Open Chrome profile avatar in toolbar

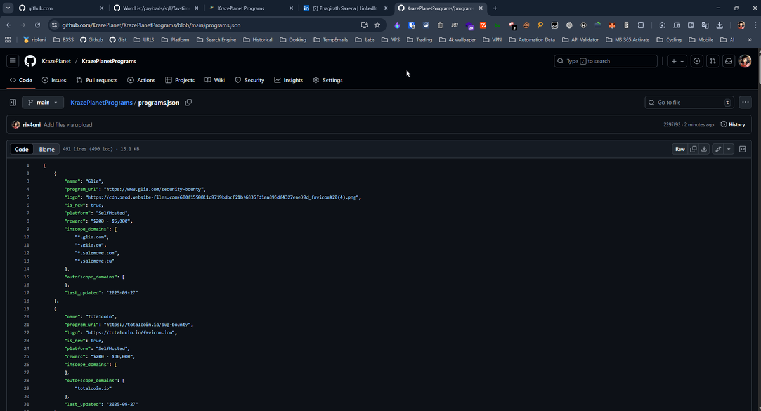(741, 25)
